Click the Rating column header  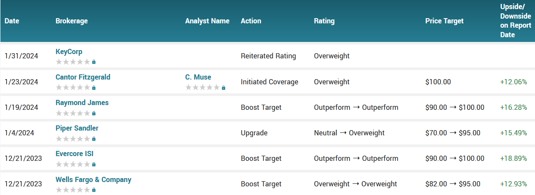[x=324, y=21]
